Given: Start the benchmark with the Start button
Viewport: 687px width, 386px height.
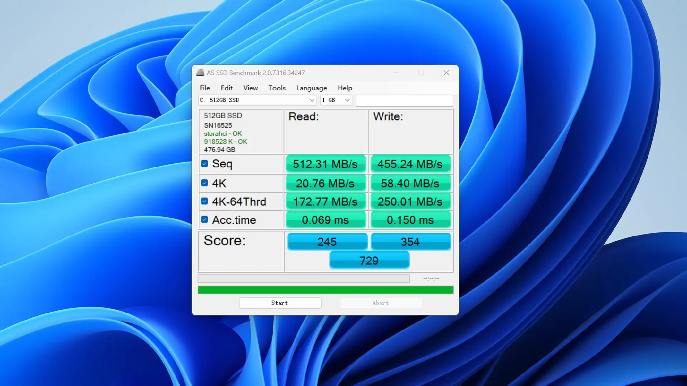Looking at the screenshot, I should [x=280, y=303].
